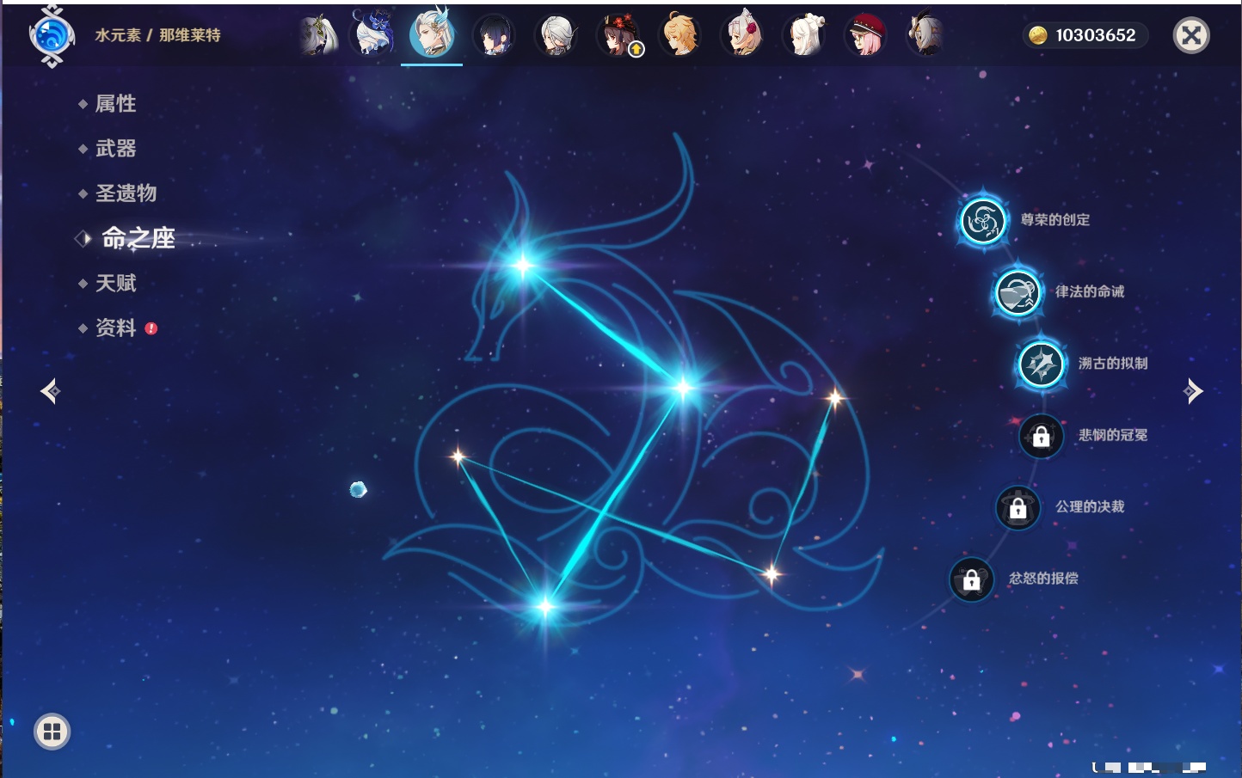Go to next character with right arrow
Image resolution: width=1242 pixels, height=778 pixels.
(x=1193, y=391)
